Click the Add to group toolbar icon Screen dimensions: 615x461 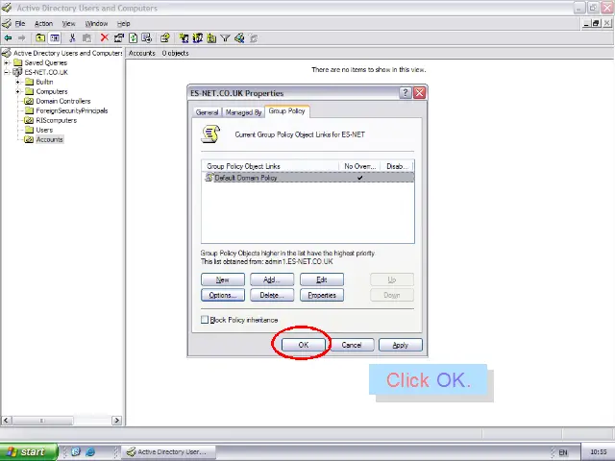point(254,38)
